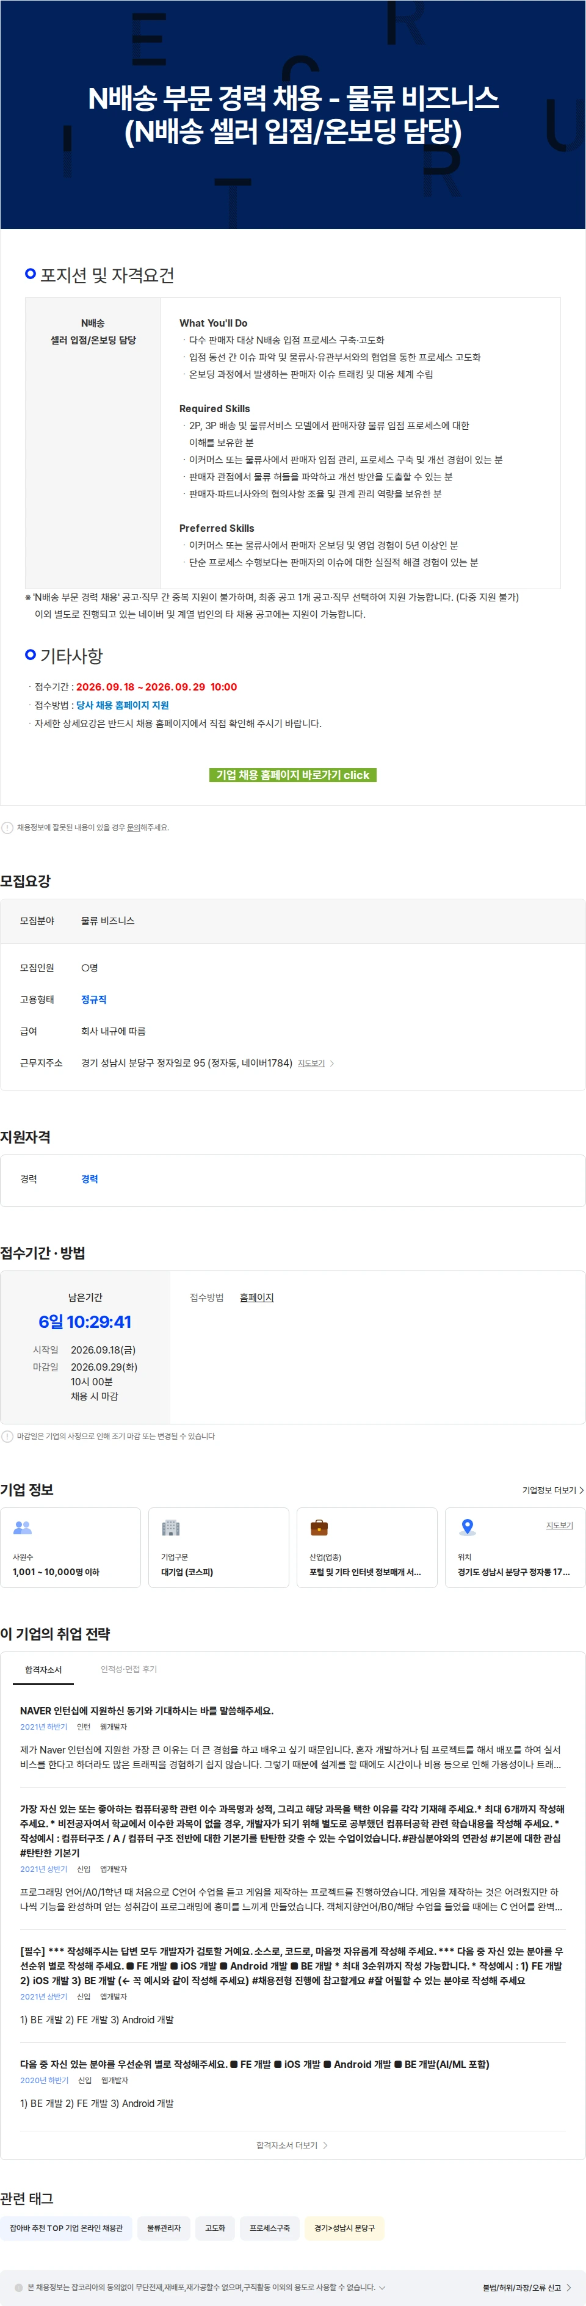The width and height of the screenshot is (586, 2306).
Task: Click the employees icon on 사원수 card
Action: 23,1528
